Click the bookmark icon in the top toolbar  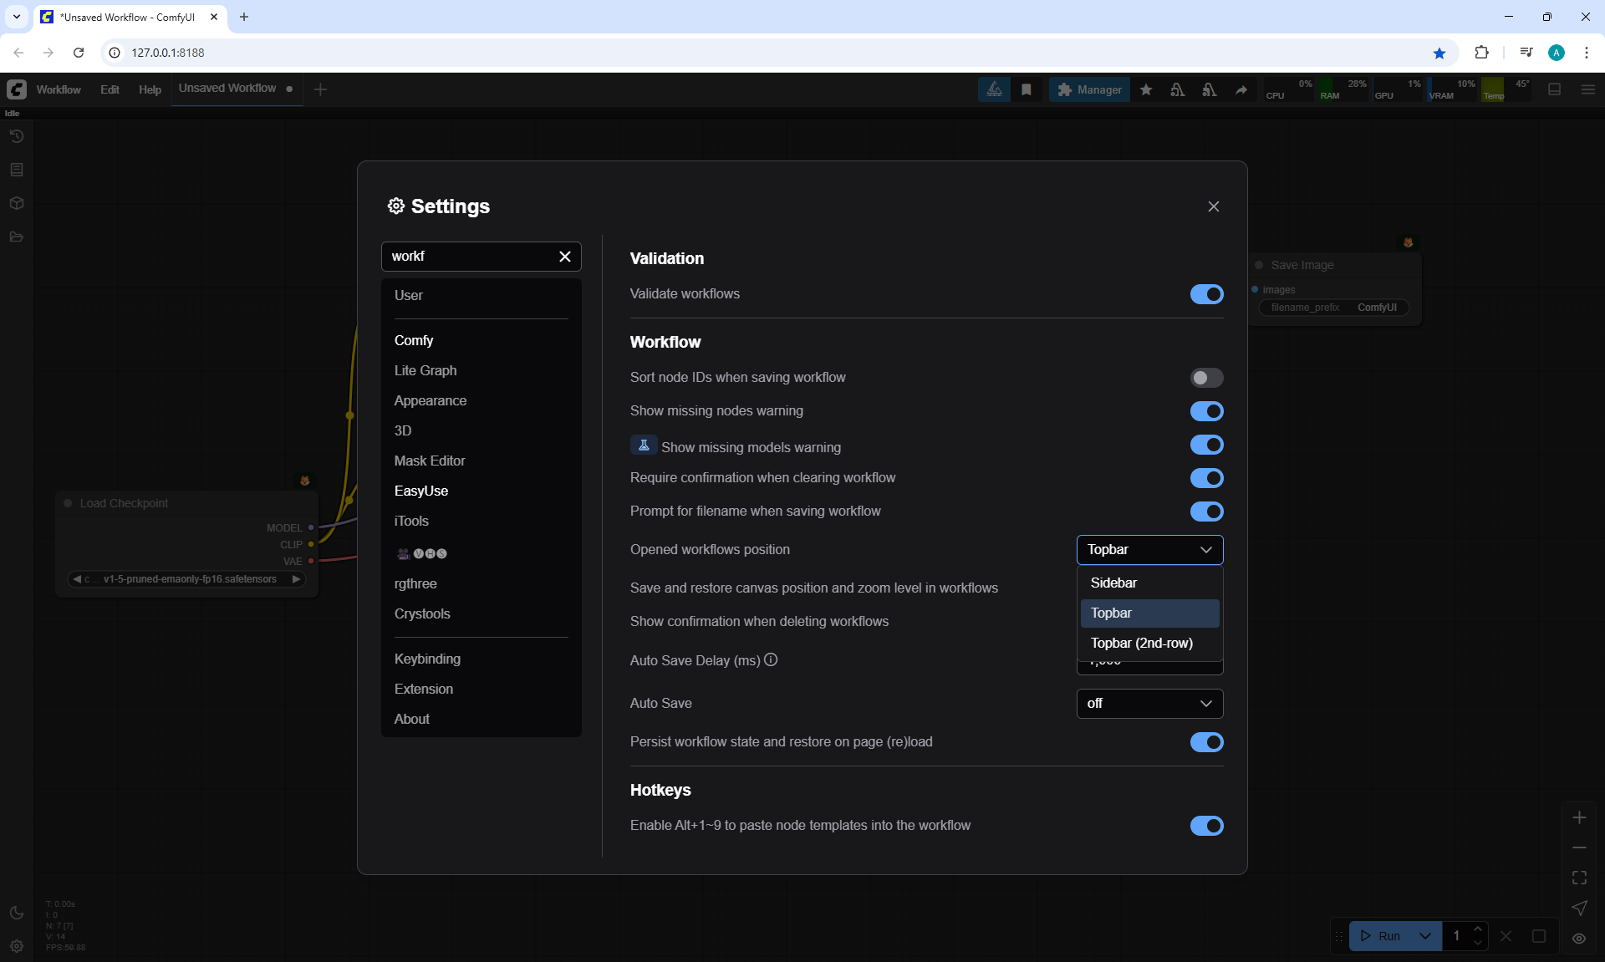[x=1027, y=89]
